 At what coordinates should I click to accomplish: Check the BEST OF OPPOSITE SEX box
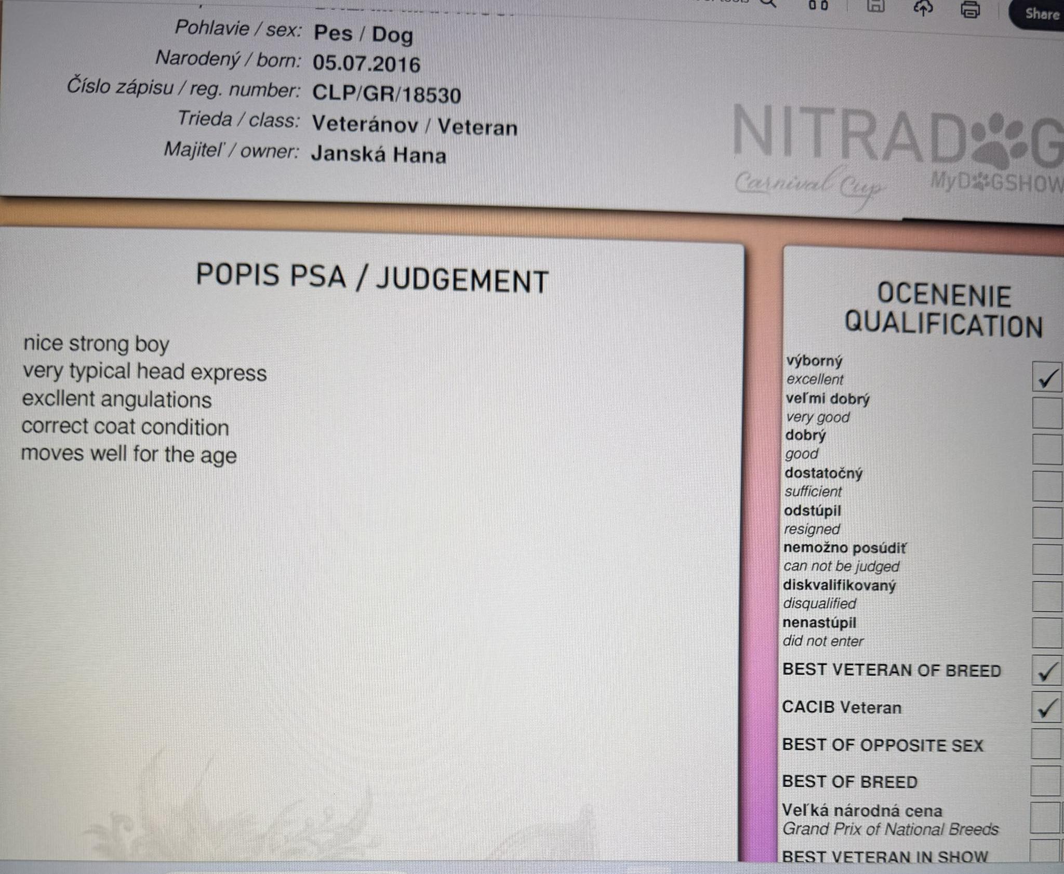point(1046,744)
